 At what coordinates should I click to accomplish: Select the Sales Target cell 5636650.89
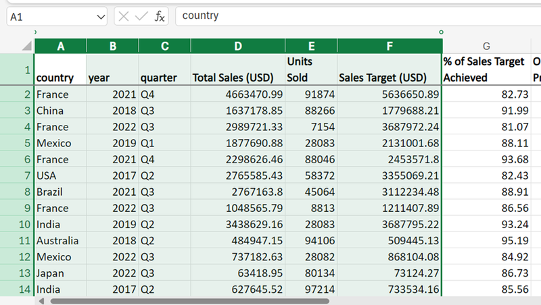pos(389,94)
